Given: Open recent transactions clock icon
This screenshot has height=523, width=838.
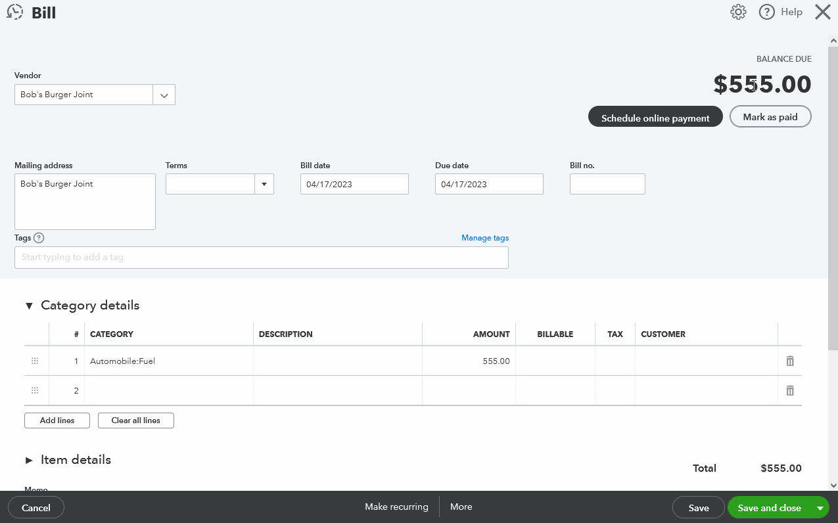Looking at the screenshot, I should (15, 12).
